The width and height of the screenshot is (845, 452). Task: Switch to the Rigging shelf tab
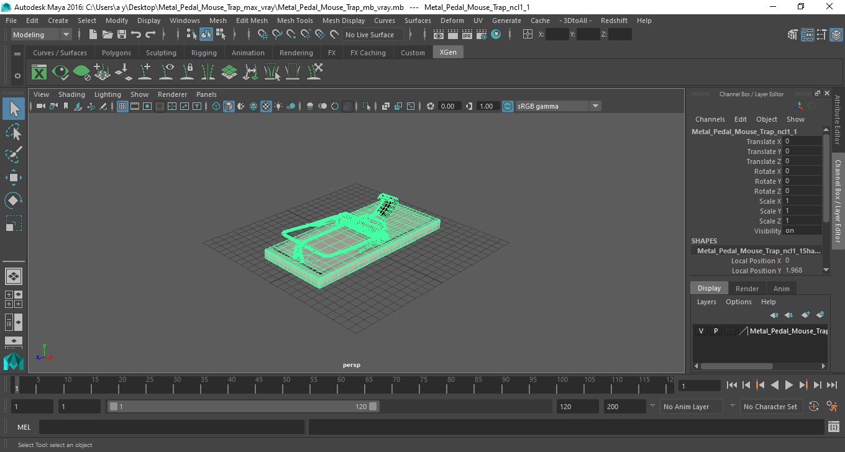pyautogui.click(x=204, y=53)
